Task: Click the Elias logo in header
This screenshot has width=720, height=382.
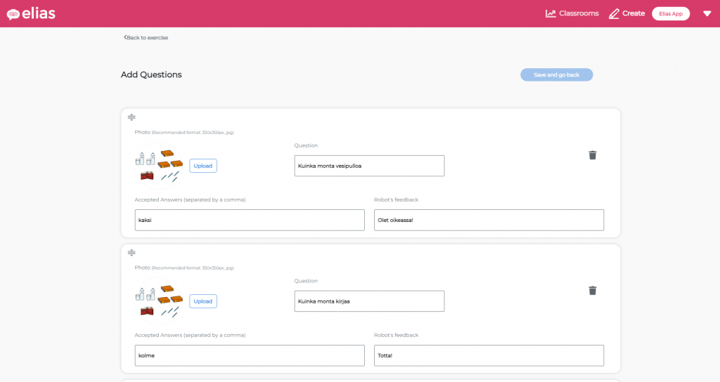Action: pos(31,13)
